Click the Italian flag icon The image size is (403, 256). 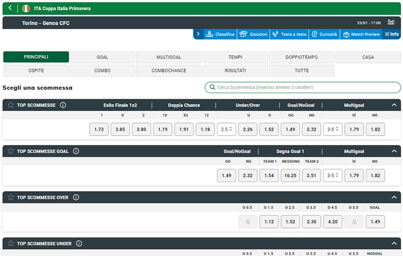pos(26,8)
